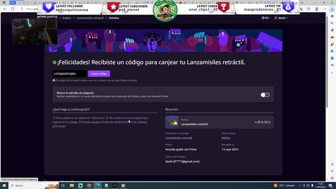336x189 pixels.
Task: Open the Microsoft 365 icon in sidebar
Action: point(332,51)
